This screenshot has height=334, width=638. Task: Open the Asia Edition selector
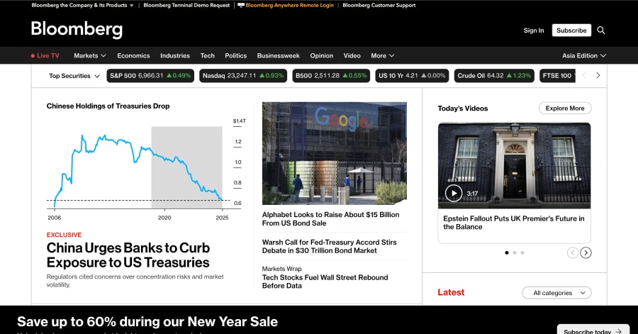tap(584, 56)
